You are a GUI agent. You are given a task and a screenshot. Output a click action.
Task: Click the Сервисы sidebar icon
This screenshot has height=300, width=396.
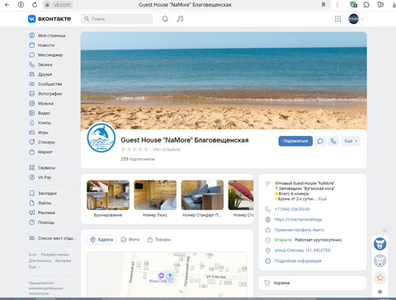[32, 167]
